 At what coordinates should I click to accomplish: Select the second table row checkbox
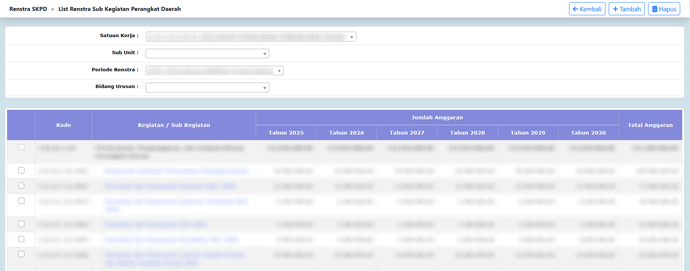pyautogui.click(x=21, y=171)
